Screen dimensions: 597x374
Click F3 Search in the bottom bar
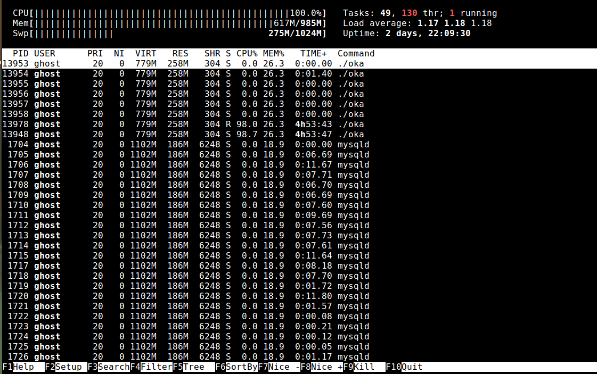[113, 367]
